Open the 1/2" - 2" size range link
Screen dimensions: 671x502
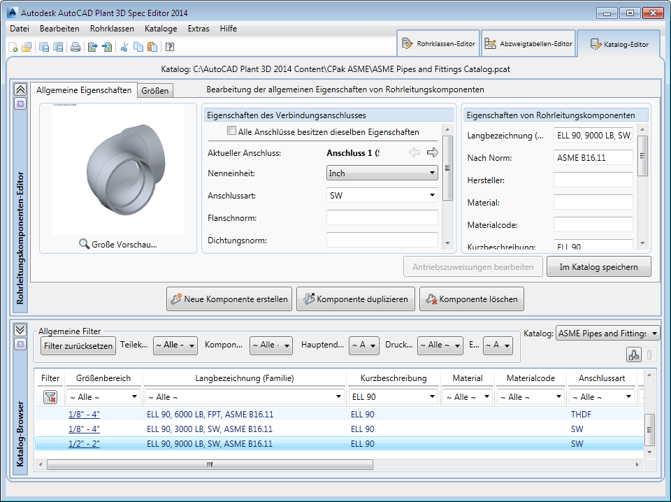84,444
